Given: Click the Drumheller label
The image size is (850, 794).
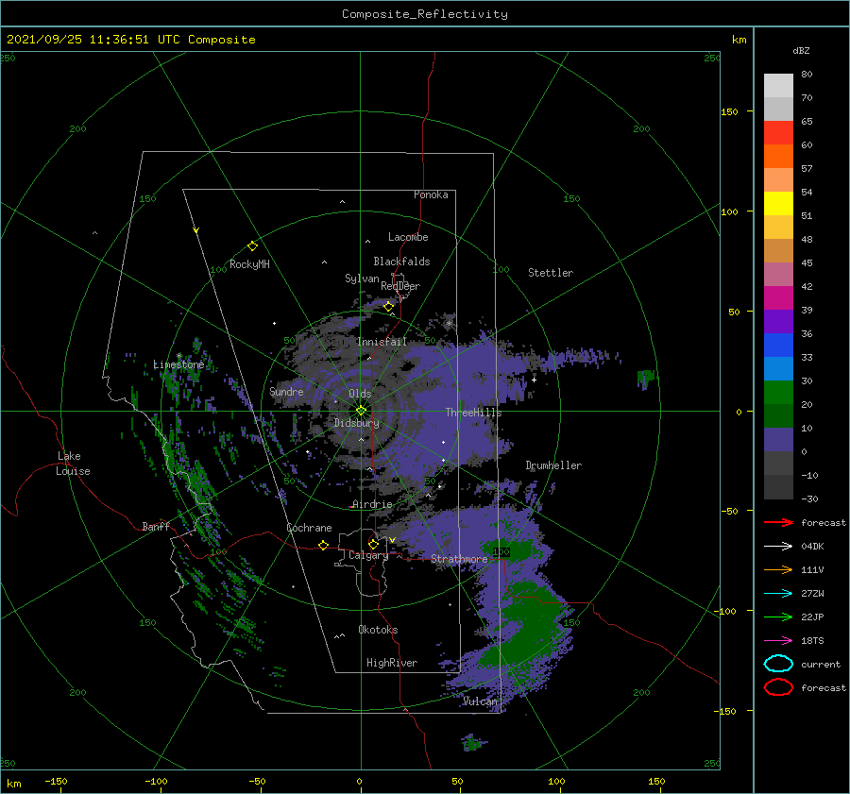Looking at the screenshot, I should 553,465.
